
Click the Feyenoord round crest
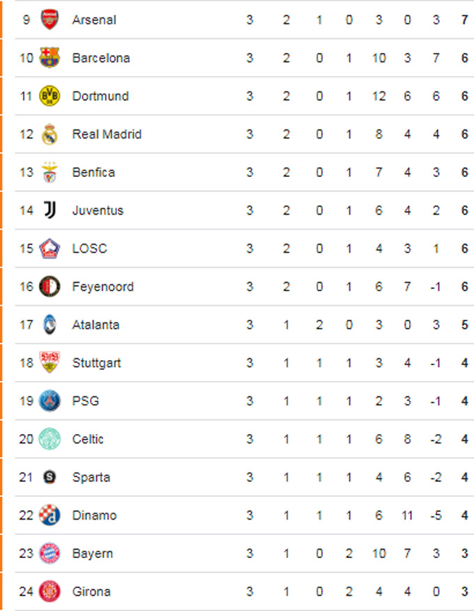coord(49,286)
